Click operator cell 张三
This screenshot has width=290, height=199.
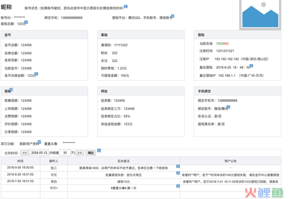click(54, 168)
